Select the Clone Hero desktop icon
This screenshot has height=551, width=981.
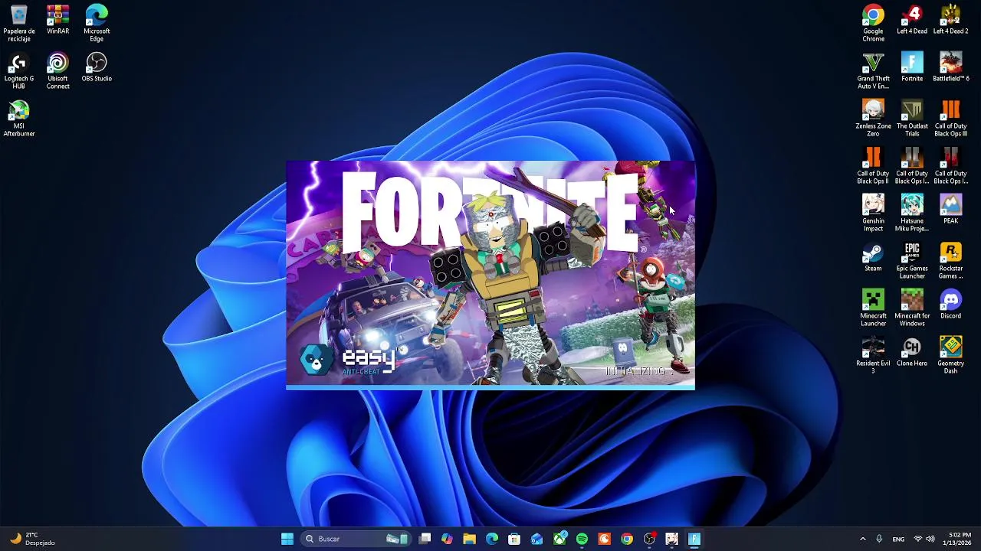pyautogui.click(x=912, y=351)
